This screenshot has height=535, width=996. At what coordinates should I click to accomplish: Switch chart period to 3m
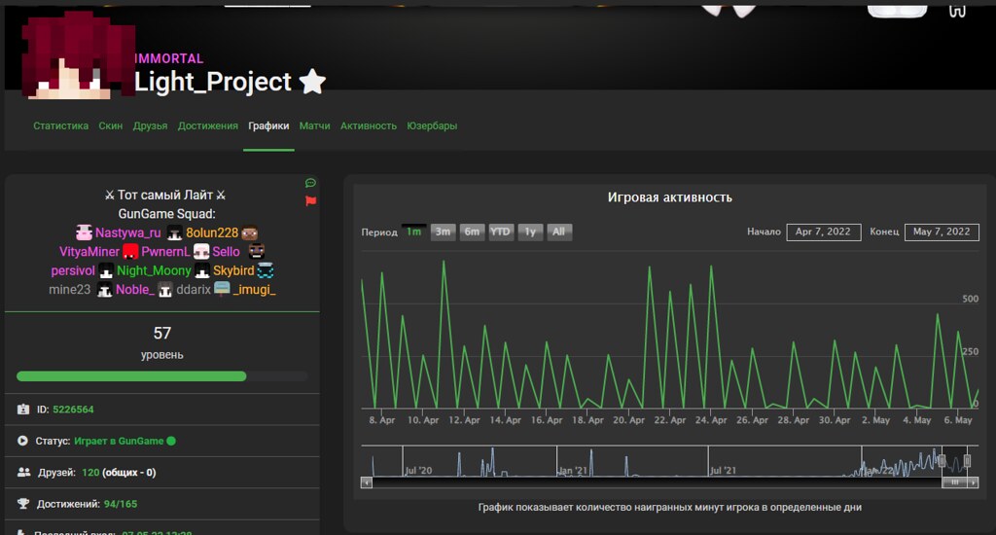click(x=443, y=232)
